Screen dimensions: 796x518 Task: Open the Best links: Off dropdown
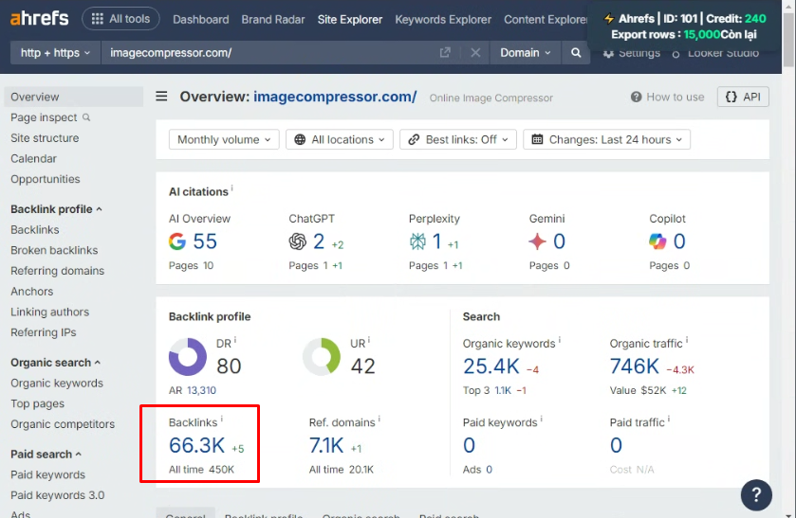tap(458, 139)
